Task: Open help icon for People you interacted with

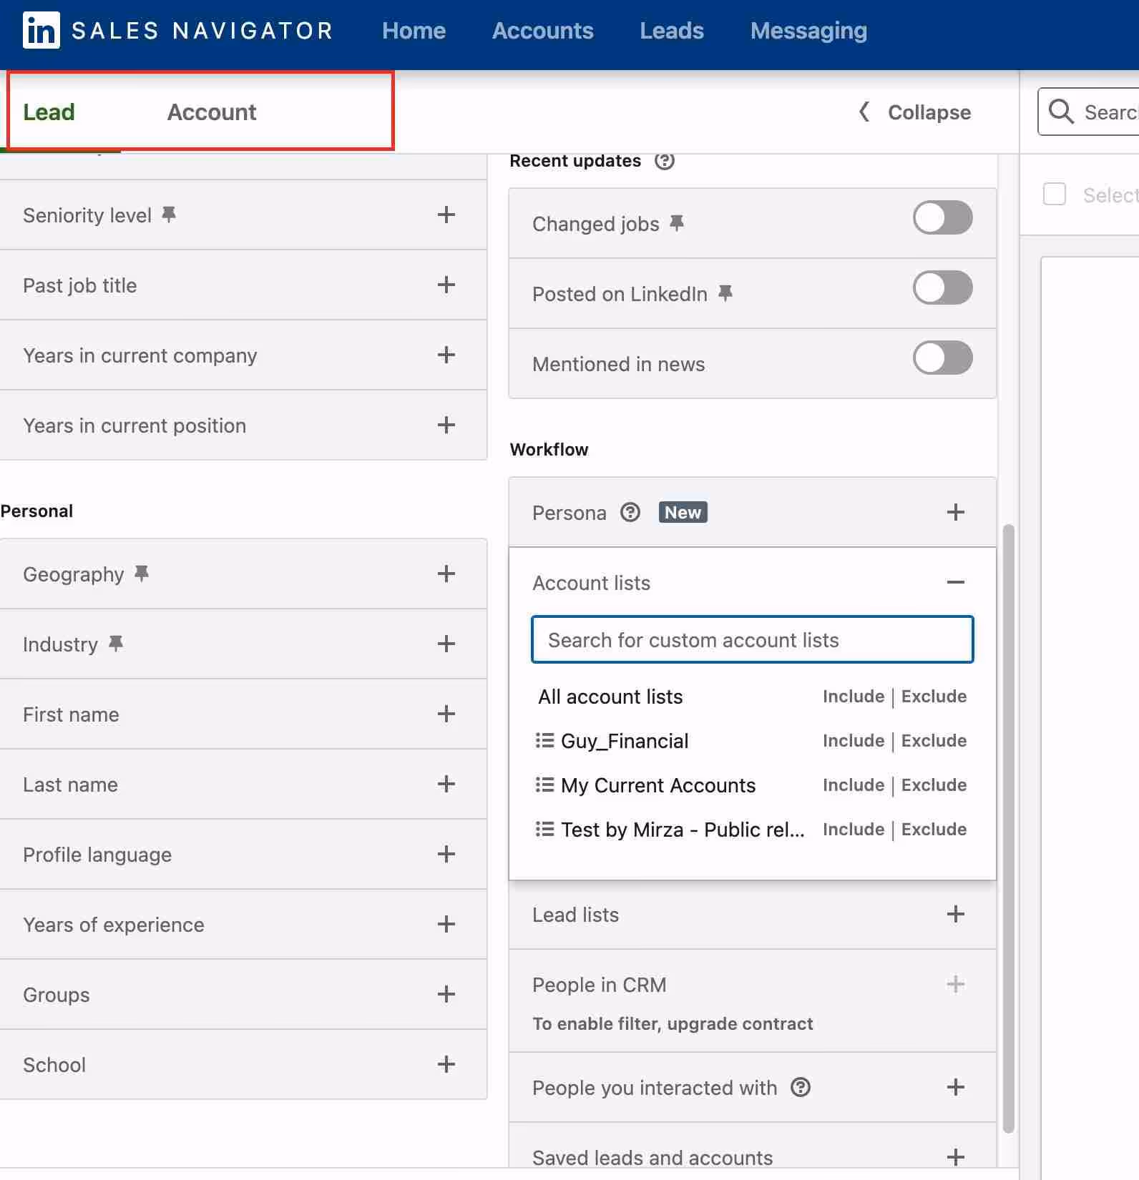Action: (801, 1087)
